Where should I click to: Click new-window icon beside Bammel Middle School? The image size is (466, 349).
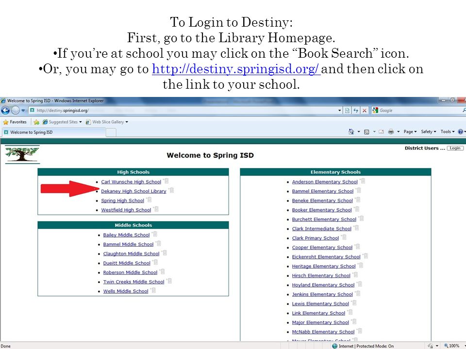point(158,243)
